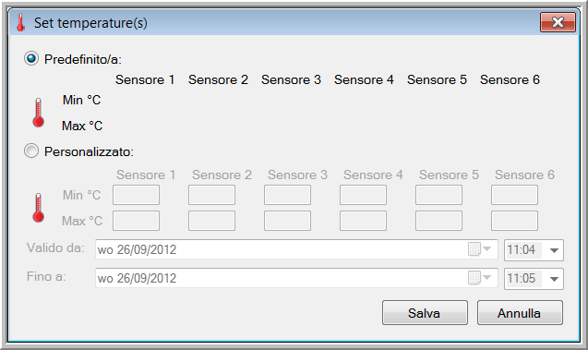Open the Fino a date field
The height and width of the screenshot is (350, 588).
[x=296, y=278]
